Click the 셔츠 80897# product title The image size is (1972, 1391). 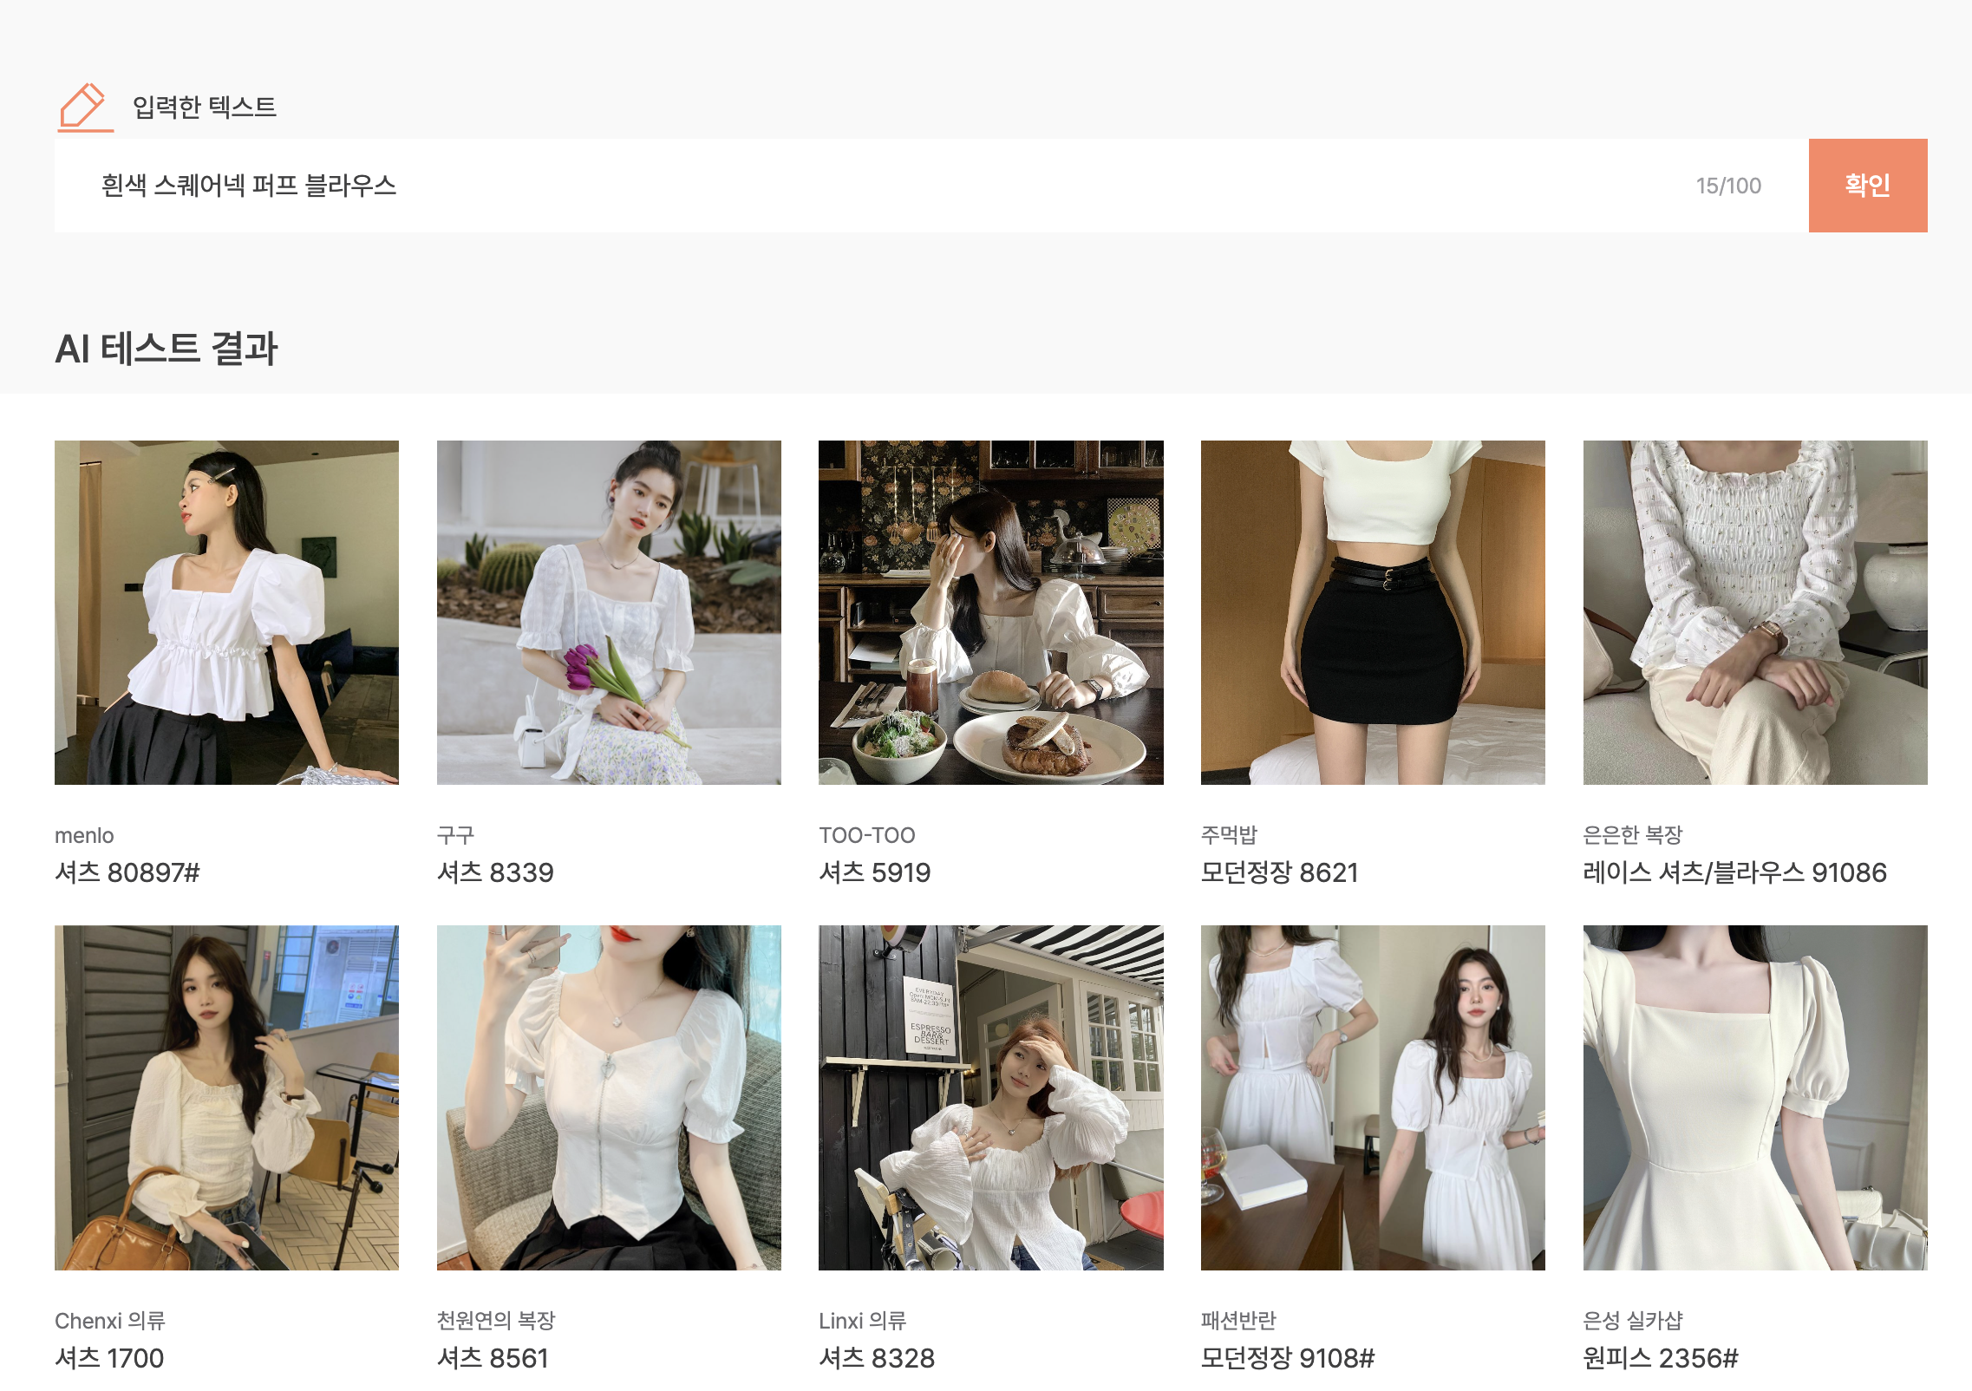[127, 872]
